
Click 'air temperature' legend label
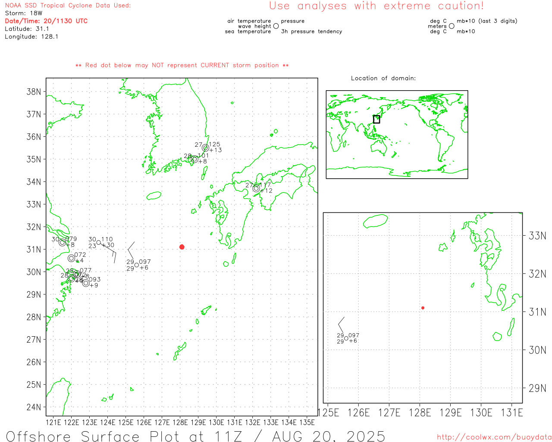[x=249, y=21]
